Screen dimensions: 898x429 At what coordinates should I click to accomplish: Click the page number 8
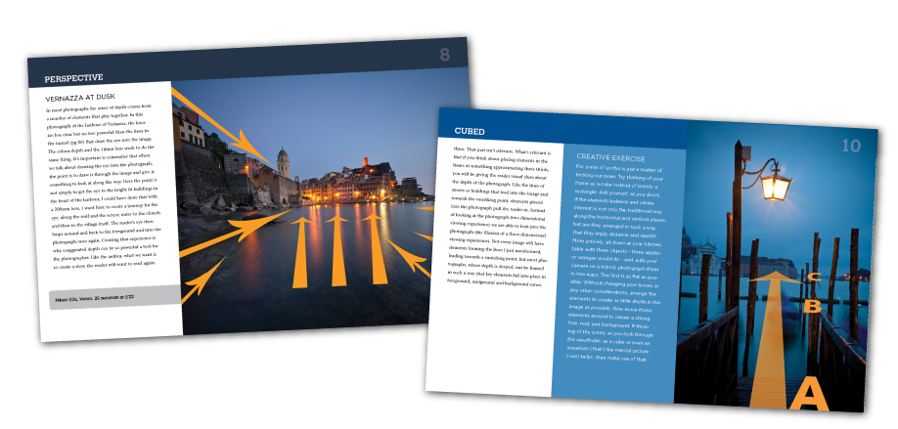tap(445, 55)
